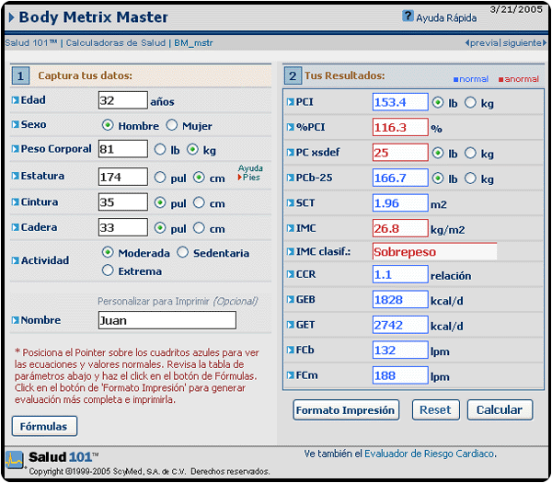552x483 pixels.
Task: Click the triangle icon before Body Metrix Master
Action: 12,17
